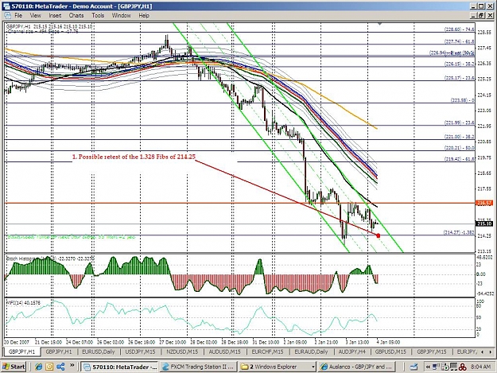Image resolution: width=497 pixels, height=373 pixels.
Task: Click the green chart comment text at 214.27 line
Action: [72, 236]
